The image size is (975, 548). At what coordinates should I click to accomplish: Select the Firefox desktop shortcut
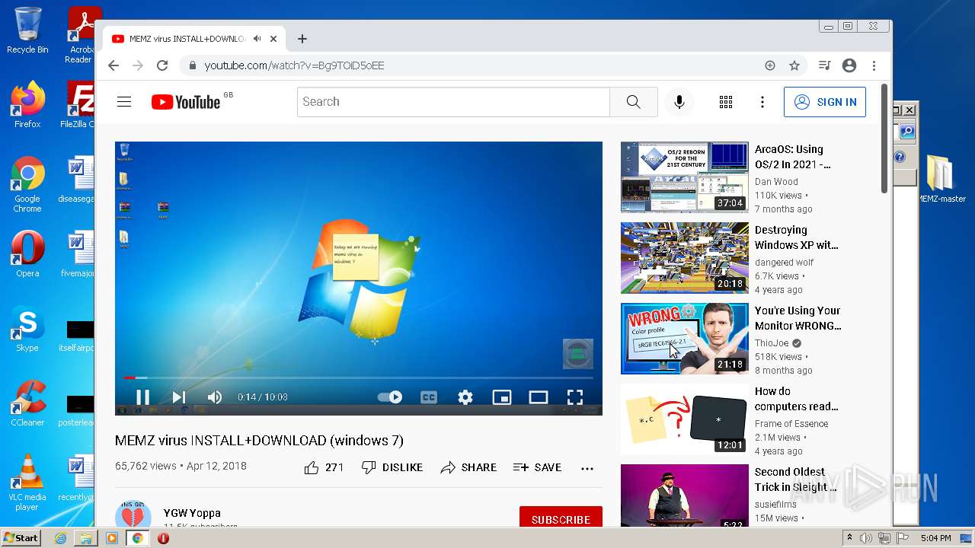pos(27,105)
